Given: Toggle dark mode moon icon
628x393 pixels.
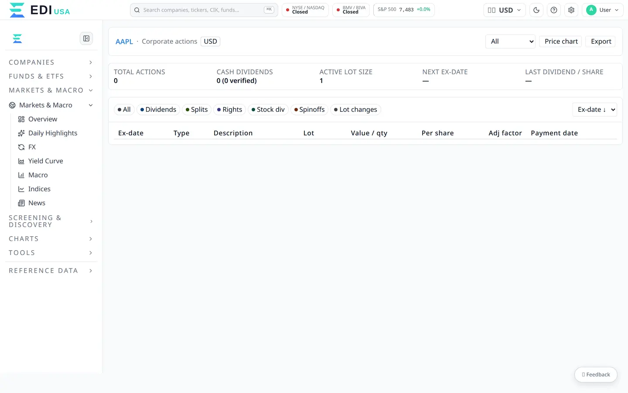Looking at the screenshot, I should [x=536, y=10].
